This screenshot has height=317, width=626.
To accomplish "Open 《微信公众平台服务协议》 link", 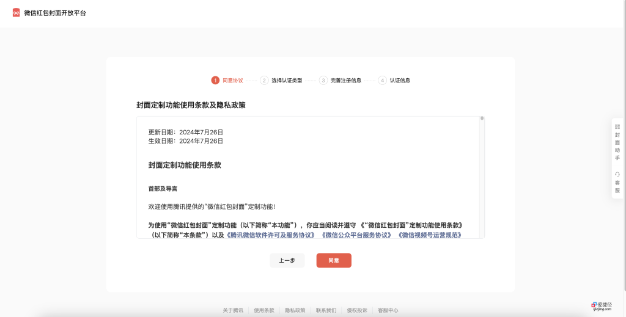I will coord(356,235).
